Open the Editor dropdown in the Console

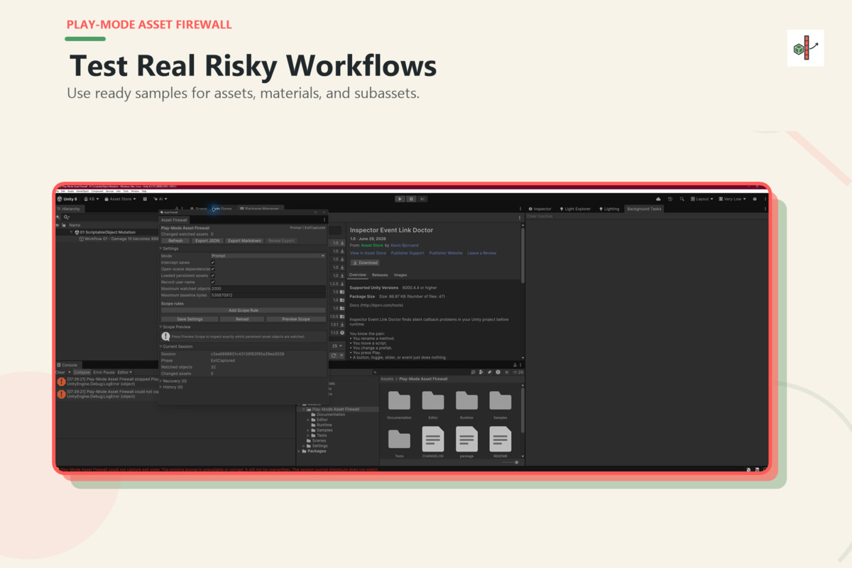124,372
